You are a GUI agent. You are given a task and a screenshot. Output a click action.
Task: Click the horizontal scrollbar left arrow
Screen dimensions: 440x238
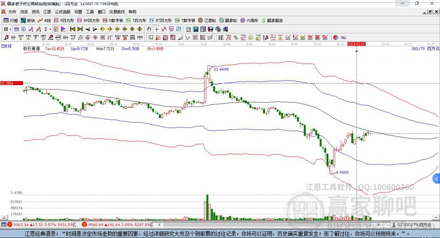[x=159, y=225]
